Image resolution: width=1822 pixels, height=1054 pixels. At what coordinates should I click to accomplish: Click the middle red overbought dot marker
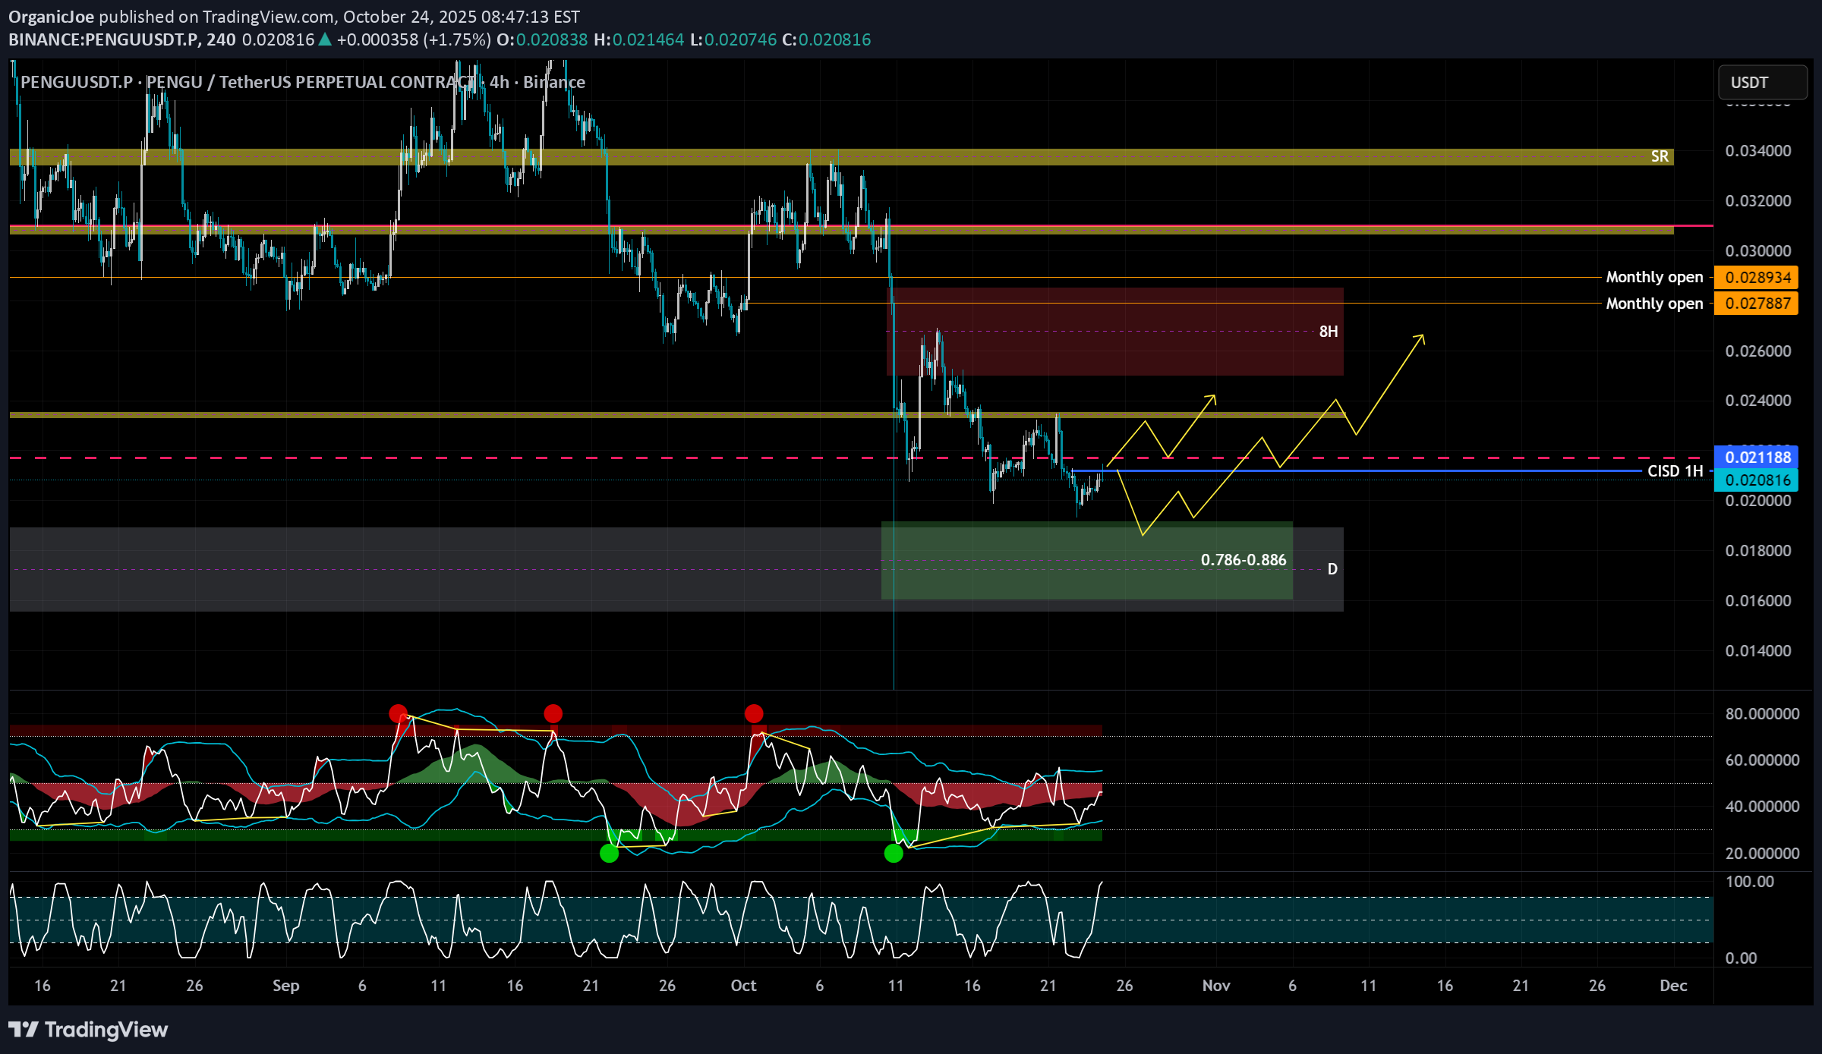pos(553,713)
